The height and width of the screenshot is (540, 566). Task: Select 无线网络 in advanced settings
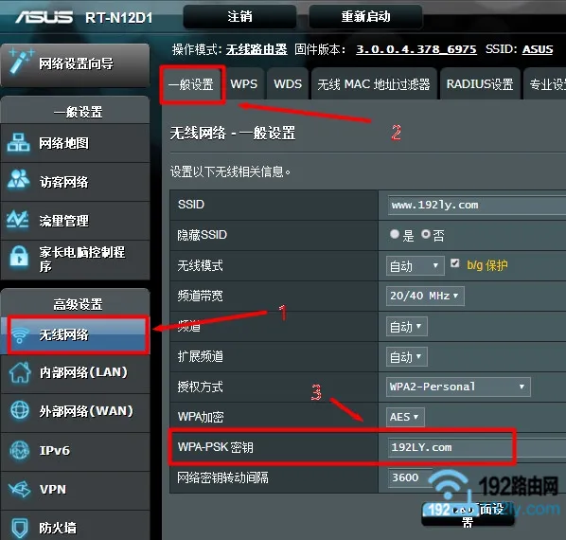point(75,334)
